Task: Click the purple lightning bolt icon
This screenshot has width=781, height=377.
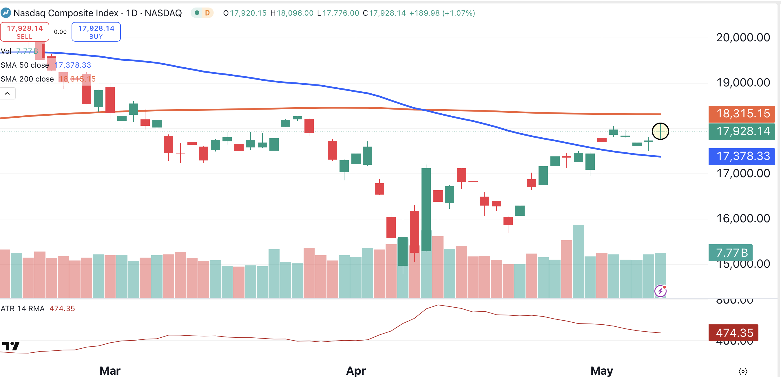Action: [x=660, y=291]
